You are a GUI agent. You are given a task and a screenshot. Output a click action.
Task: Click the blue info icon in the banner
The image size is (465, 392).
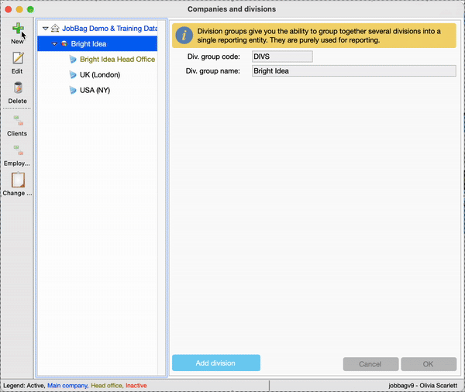184,36
